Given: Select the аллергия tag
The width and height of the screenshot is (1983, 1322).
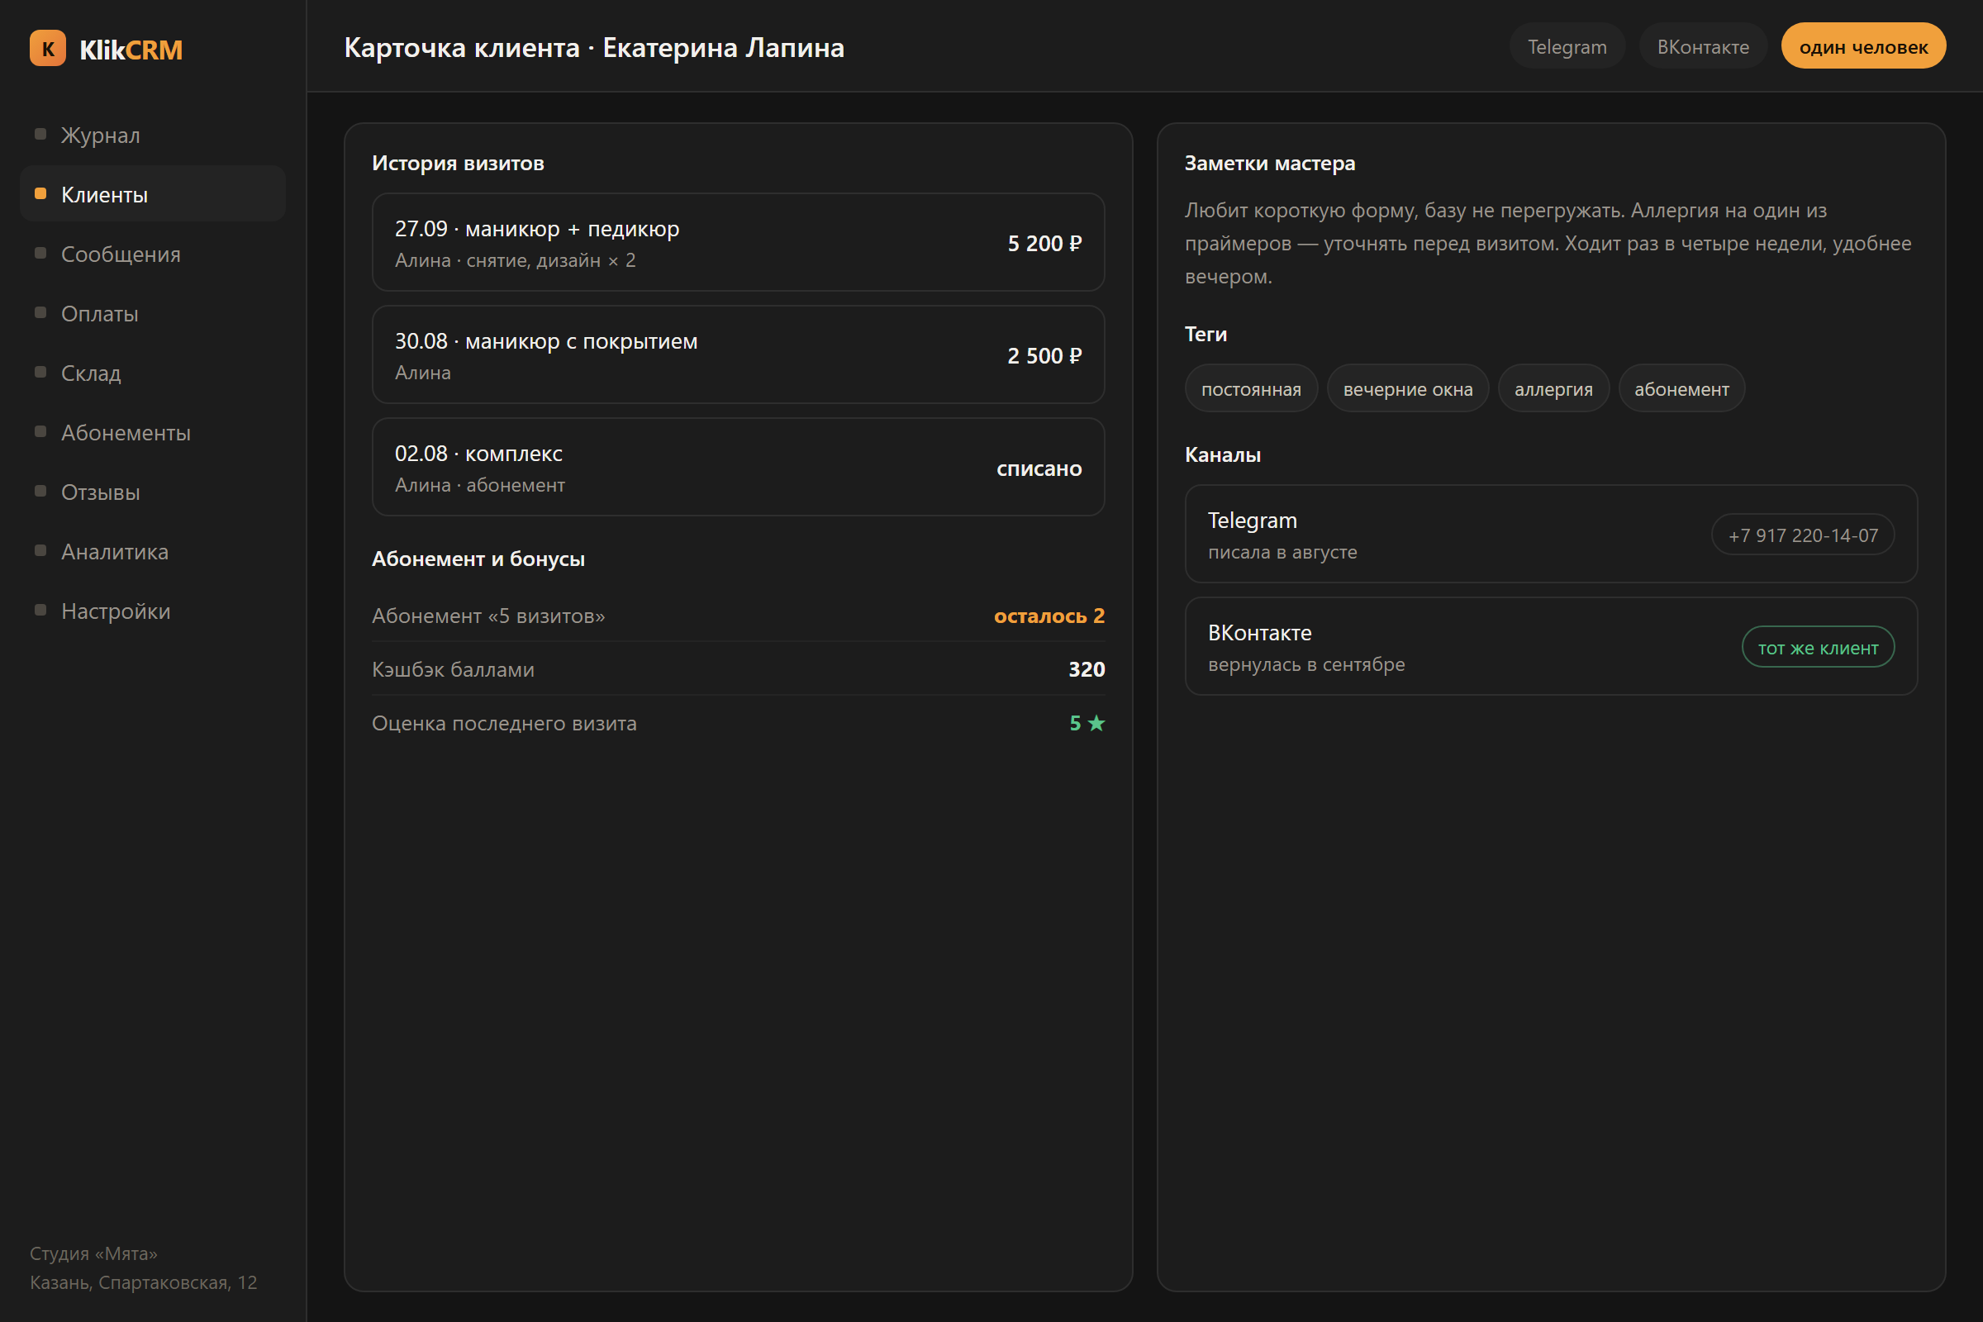Looking at the screenshot, I should 1553,388.
